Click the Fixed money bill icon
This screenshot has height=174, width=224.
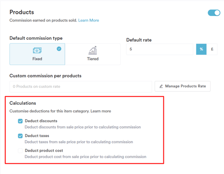click(37, 51)
